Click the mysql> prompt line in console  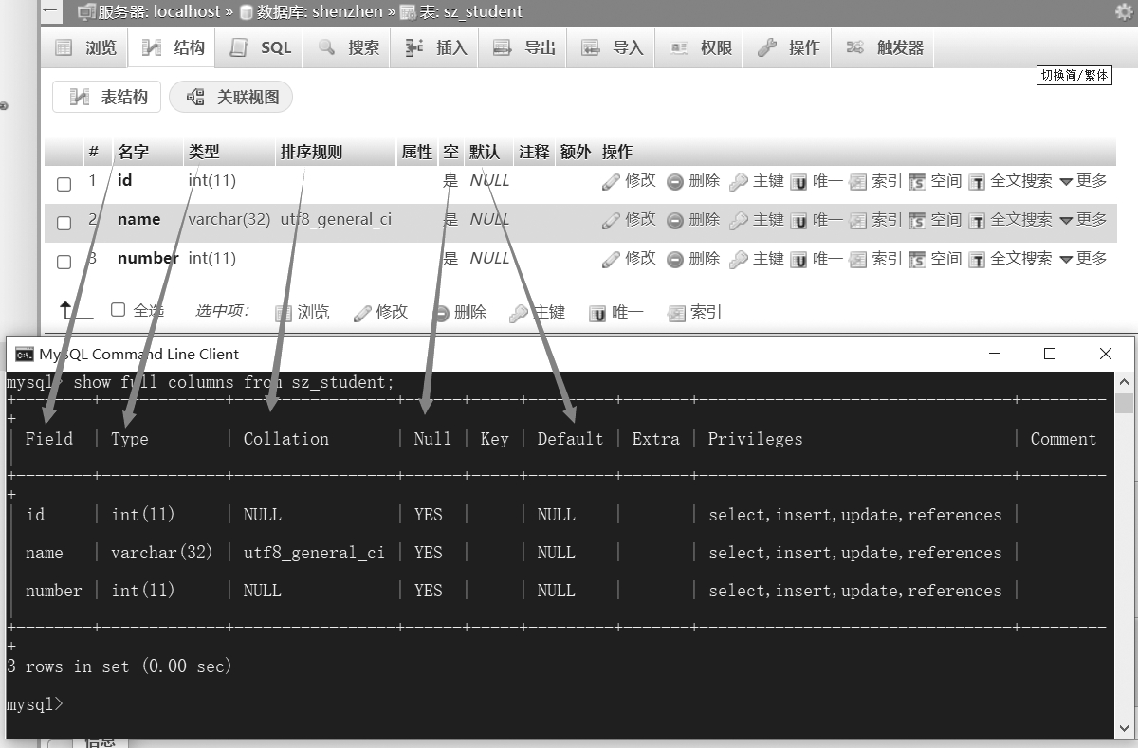[34, 704]
